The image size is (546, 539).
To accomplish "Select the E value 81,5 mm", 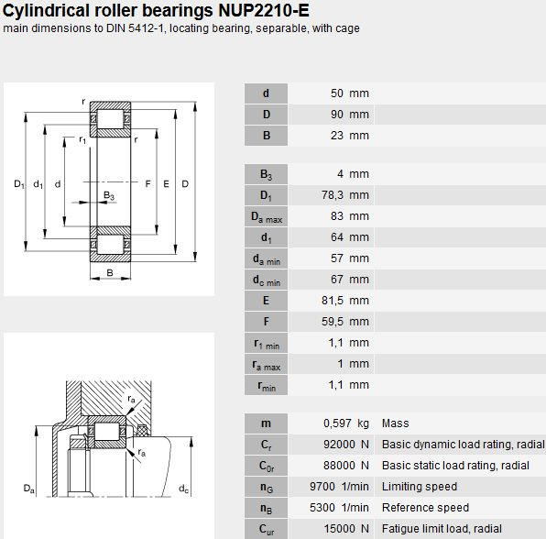I will (x=345, y=301).
